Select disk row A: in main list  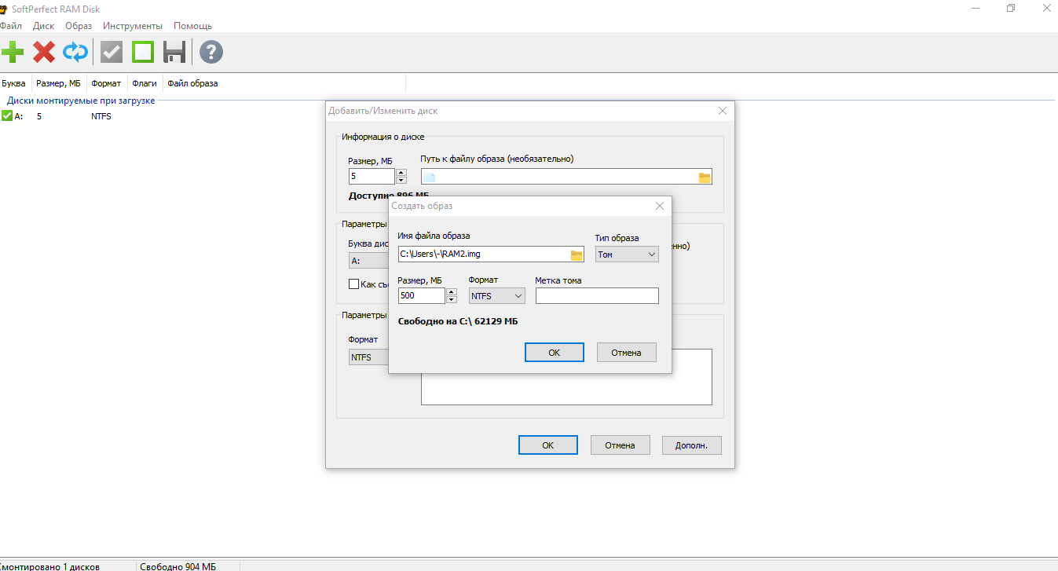[203, 116]
